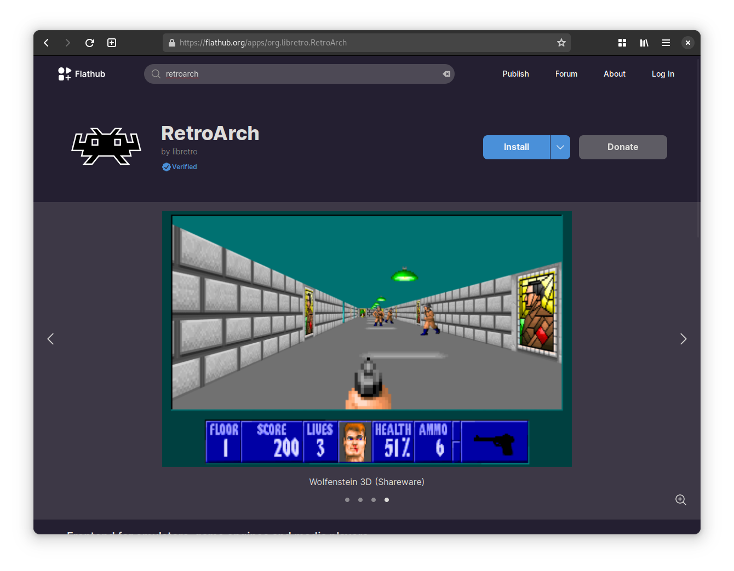Open the Forum link

pos(566,74)
